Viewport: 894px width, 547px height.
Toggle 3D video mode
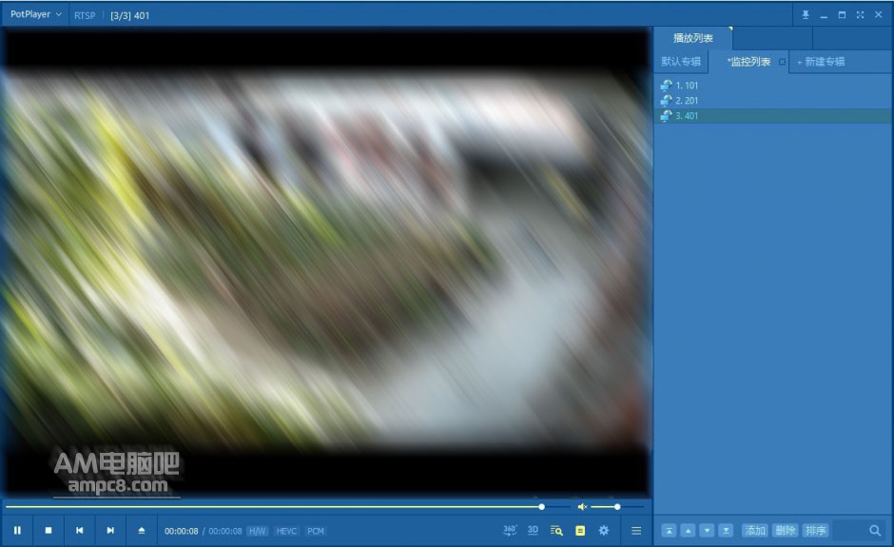(533, 531)
